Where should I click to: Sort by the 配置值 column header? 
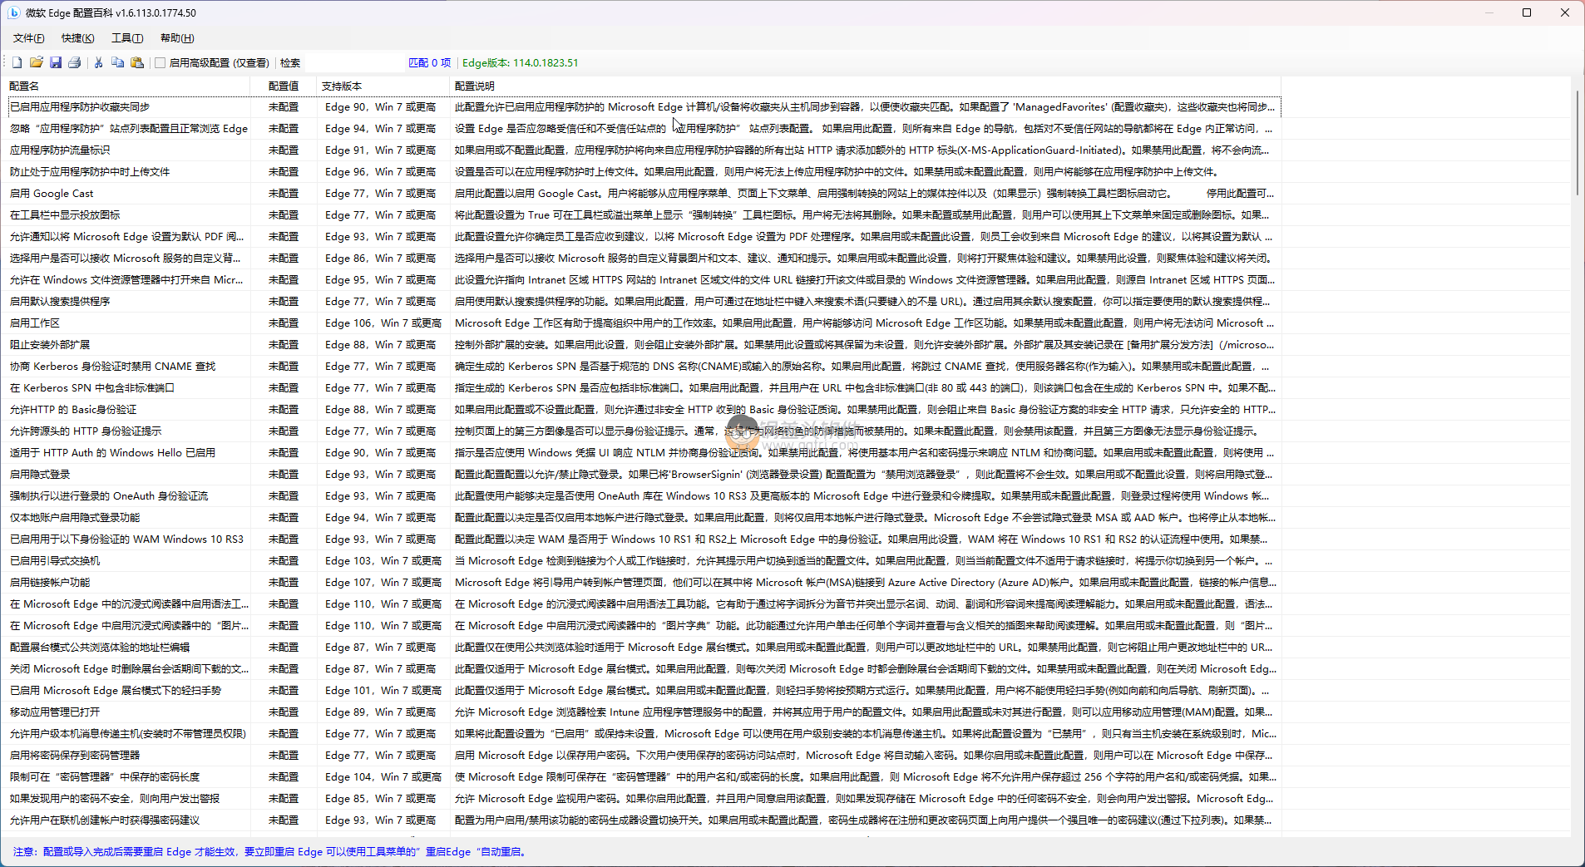(x=284, y=86)
